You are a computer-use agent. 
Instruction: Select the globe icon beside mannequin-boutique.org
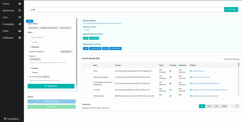191,77
